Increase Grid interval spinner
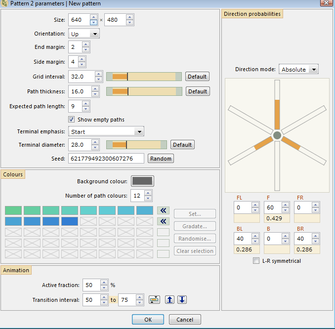This screenshot has height=329, width=335. pos(98,74)
